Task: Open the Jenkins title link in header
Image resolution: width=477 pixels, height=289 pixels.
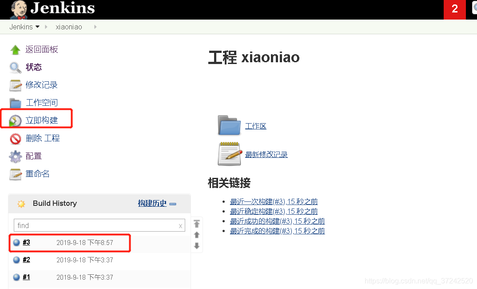Action: [x=62, y=8]
